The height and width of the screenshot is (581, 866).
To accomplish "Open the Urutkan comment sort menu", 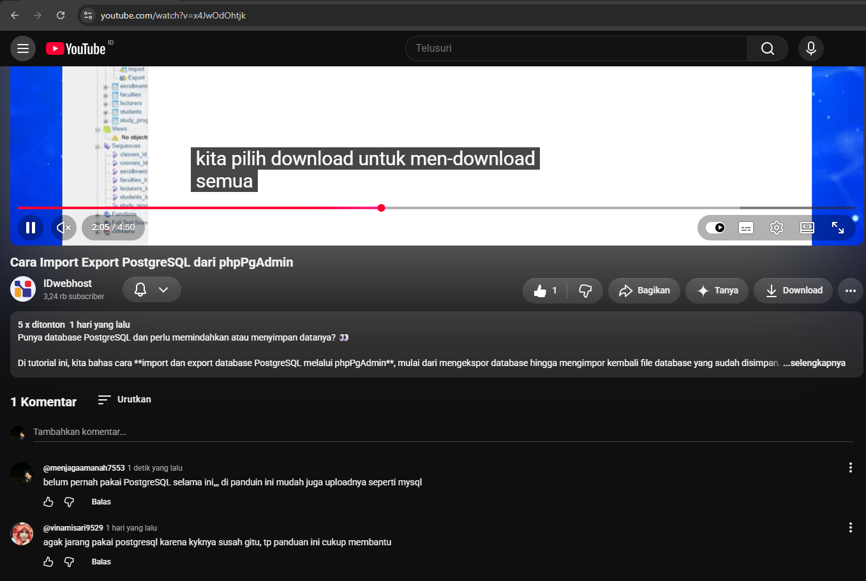I will pos(124,399).
